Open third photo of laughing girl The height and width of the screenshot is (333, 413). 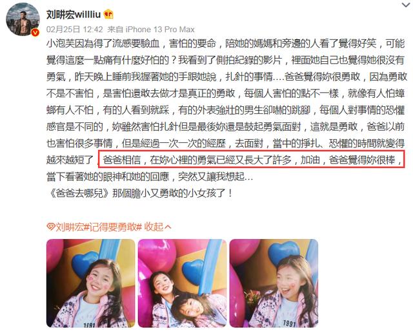coord(274,283)
